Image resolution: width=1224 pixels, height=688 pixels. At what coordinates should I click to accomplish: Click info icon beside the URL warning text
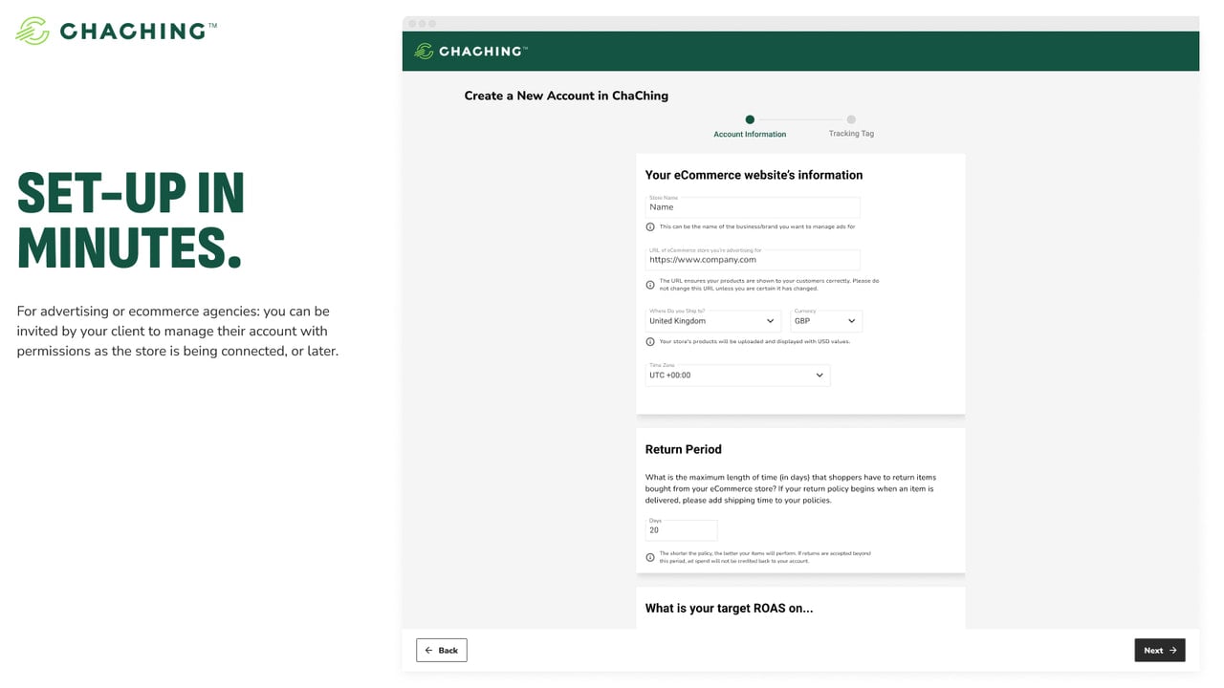coord(650,285)
